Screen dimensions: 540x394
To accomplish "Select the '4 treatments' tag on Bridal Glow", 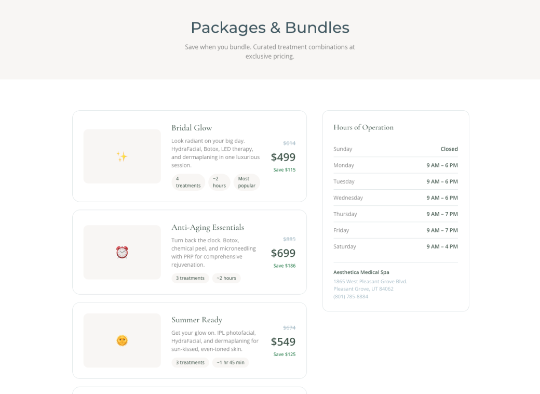I will (x=188, y=182).
